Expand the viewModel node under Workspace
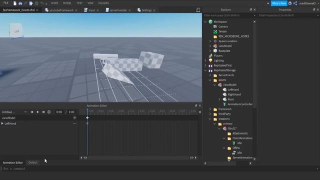Image resolution: width=320 pixels, height=180 pixels. (210, 46)
